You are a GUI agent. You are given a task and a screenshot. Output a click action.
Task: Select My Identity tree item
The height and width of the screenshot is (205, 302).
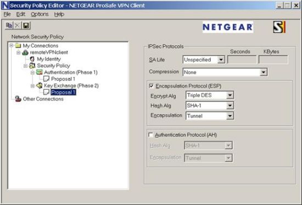(49, 59)
